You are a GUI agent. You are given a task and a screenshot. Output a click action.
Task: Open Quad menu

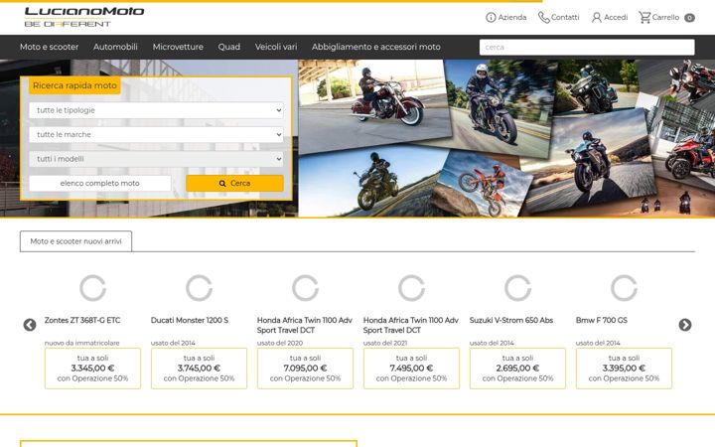click(x=229, y=47)
